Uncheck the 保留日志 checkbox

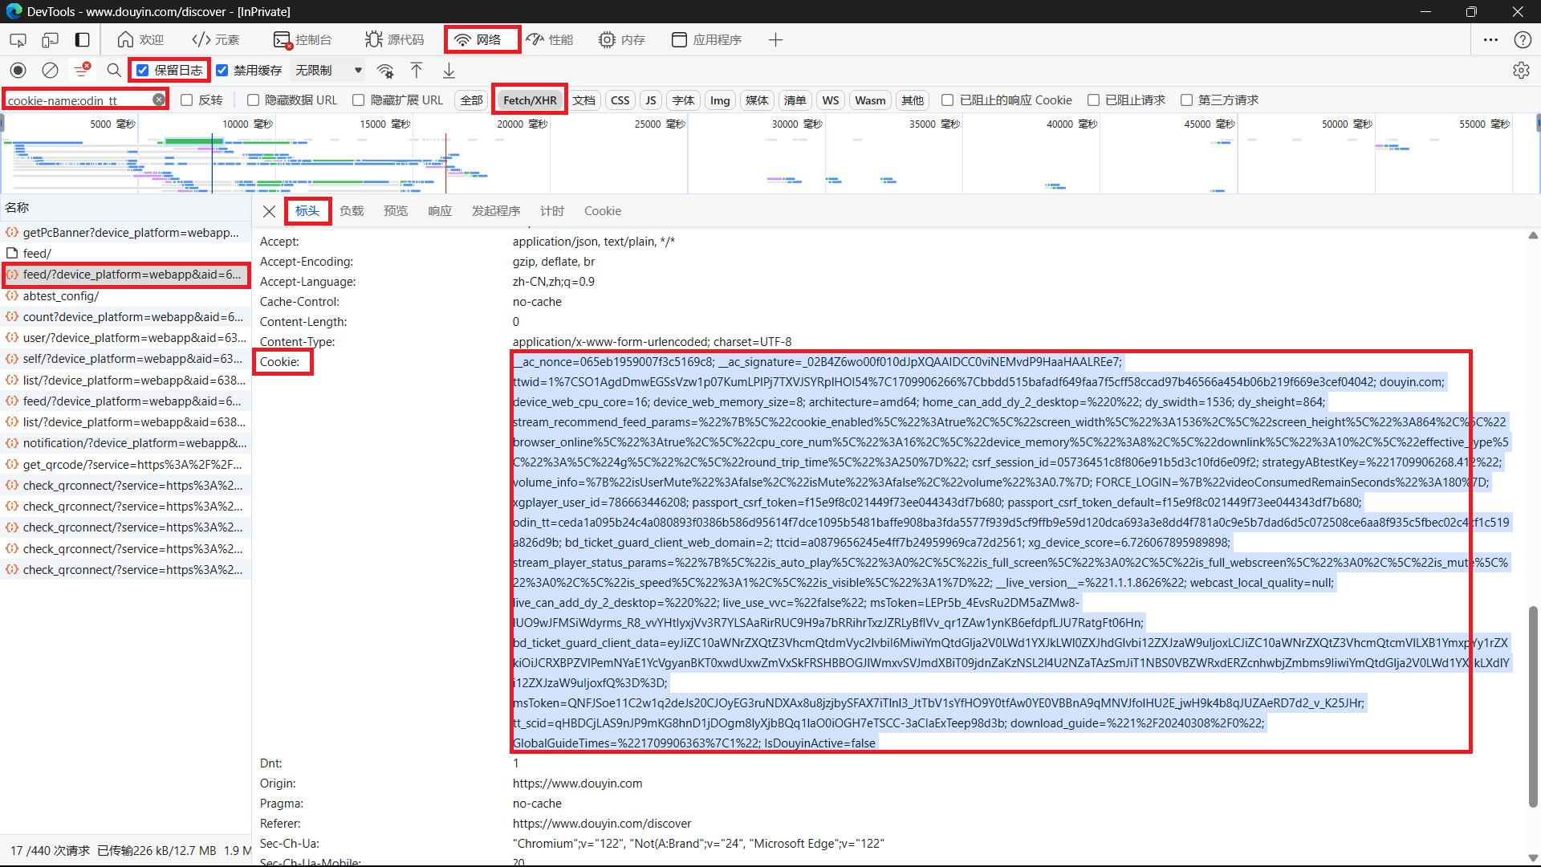tap(143, 71)
